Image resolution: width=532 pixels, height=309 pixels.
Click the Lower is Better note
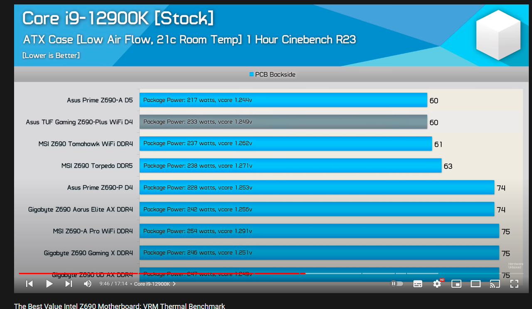51,55
